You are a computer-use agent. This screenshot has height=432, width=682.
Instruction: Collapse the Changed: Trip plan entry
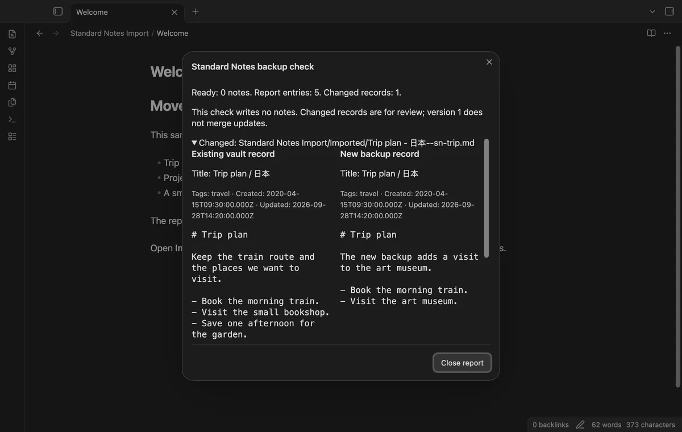(333, 143)
